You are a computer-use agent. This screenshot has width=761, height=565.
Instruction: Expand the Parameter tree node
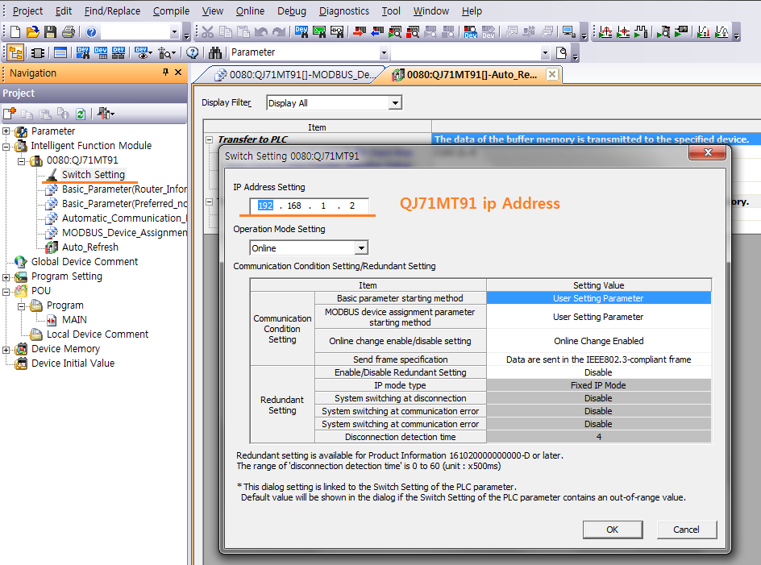pyautogui.click(x=6, y=131)
